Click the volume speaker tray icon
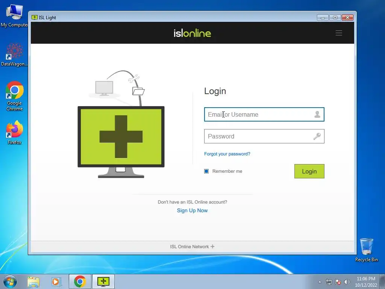Image resolution: width=385 pixels, height=289 pixels. tap(347, 282)
